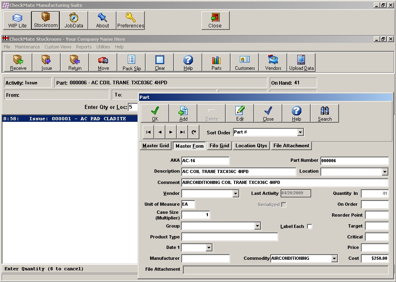
Task: Click the Price input field
Action: (x=375, y=247)
